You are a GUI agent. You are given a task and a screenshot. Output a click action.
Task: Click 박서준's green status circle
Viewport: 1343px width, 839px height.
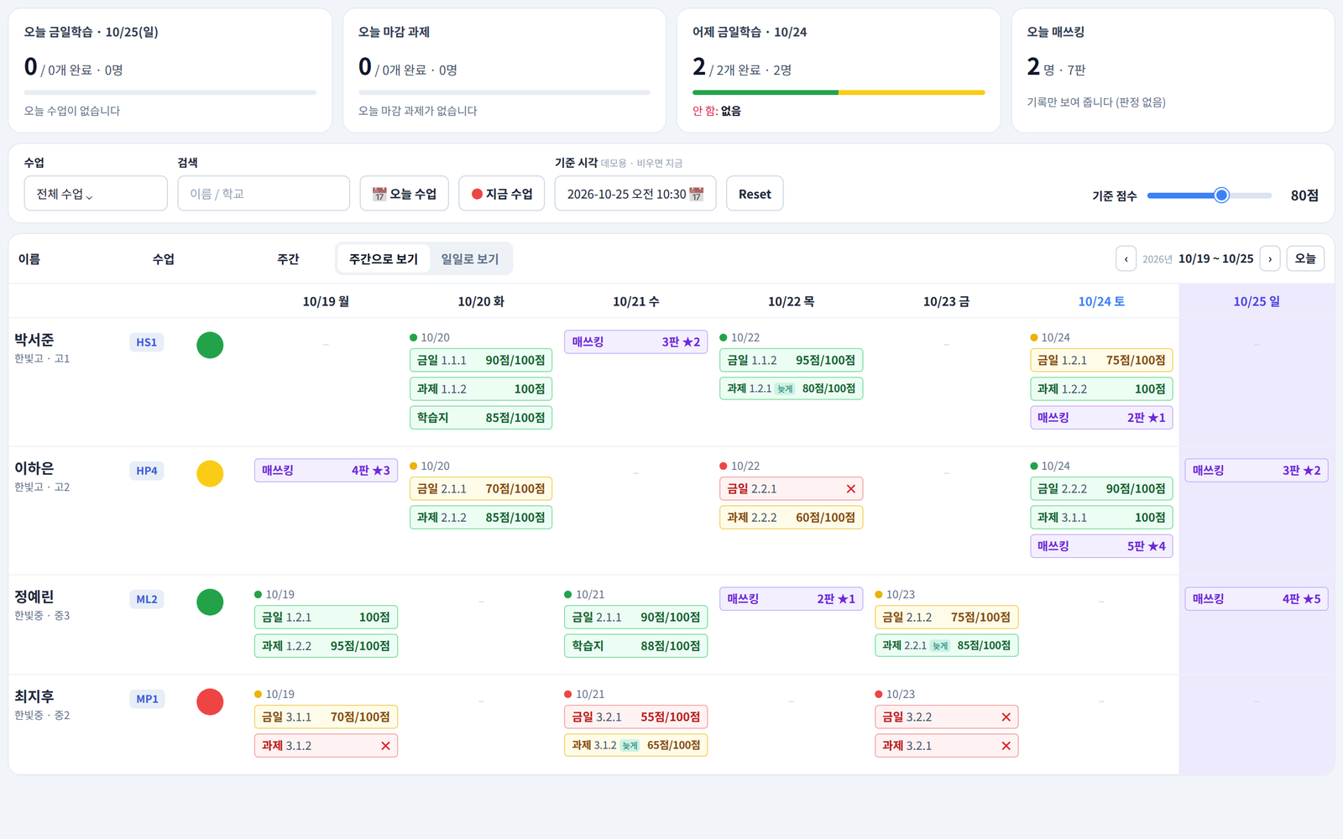pos(210,345)
